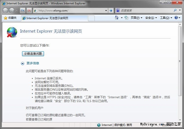Viewport: 184px width, 129px height.
Task: Click the Back navigation arrow
Action: click(5, 10)
